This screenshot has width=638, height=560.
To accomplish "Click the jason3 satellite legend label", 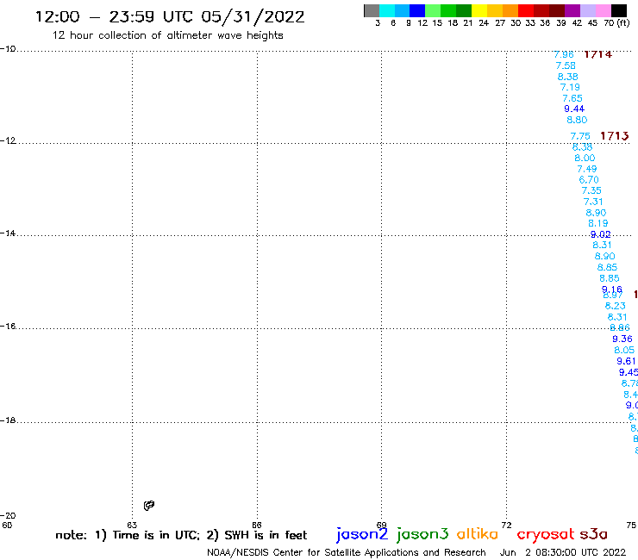I will 422,534.
